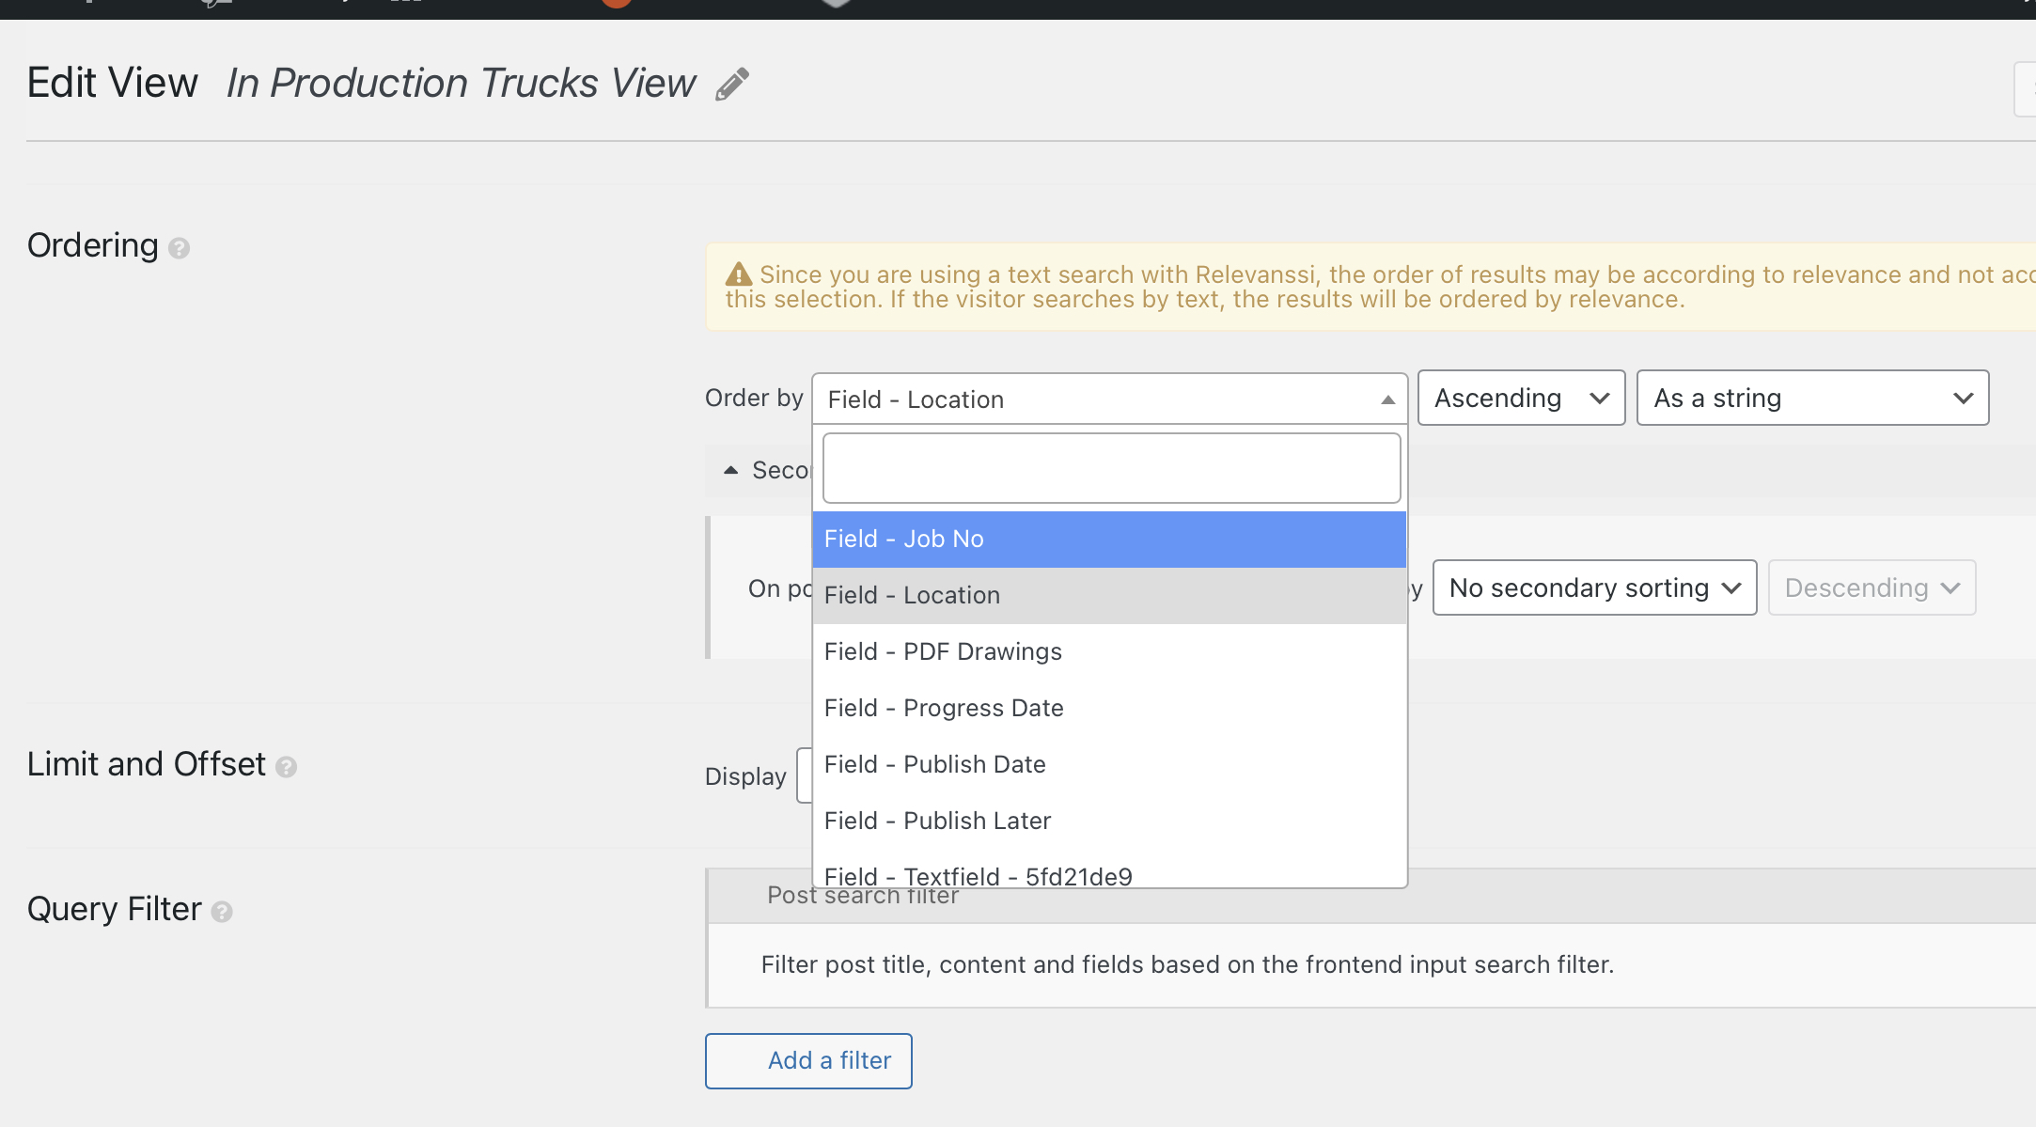
Task: Focus the dropdown search input field
Action: [x=1111, y=468]
